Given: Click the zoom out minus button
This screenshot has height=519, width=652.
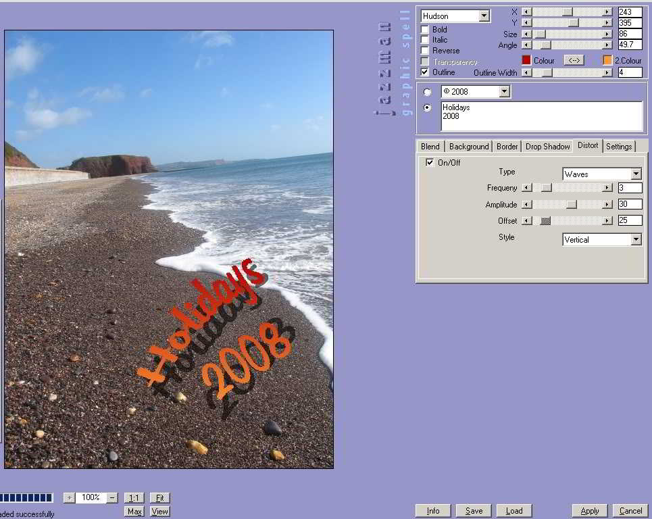Looking at the screenshot, I should point(112,498).
